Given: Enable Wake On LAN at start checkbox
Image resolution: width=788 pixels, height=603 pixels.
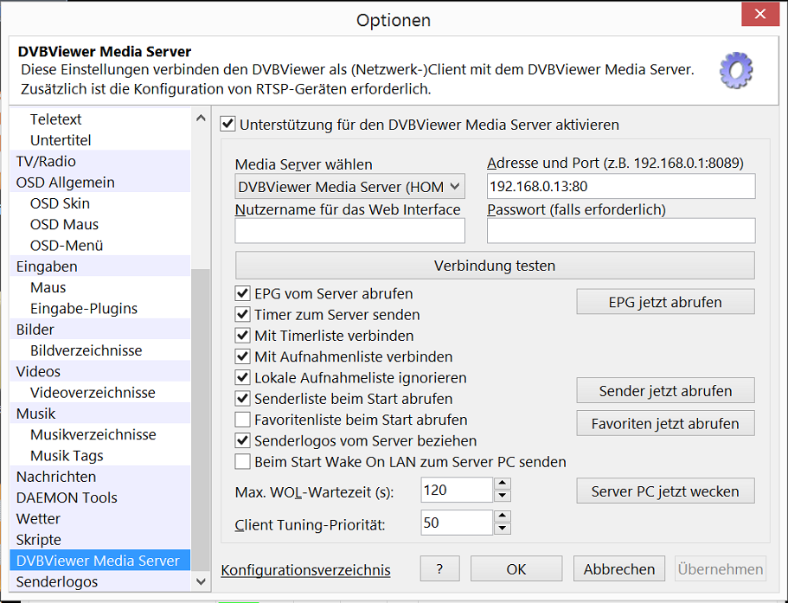Looking at the screenshot, I should click(243, 462).
